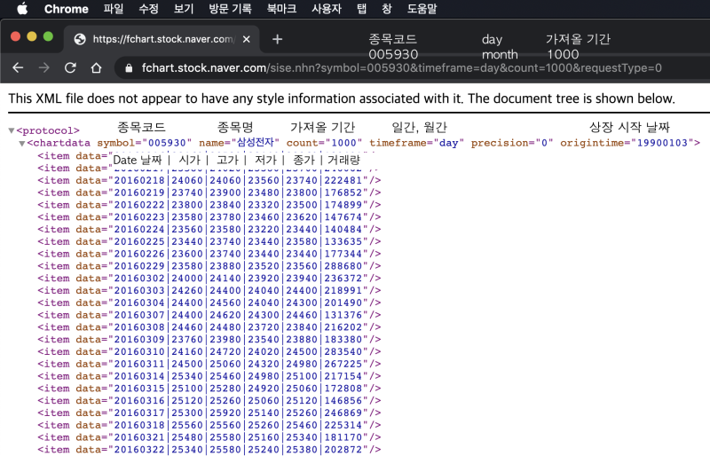Image resolution: width=710 pixels, height=456 pixels.
Task: Click the name="삼성전자" attribute
Action: (x=239, y=143)
